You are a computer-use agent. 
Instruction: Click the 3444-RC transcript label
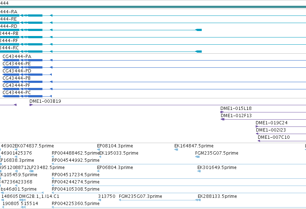[9, 48]
